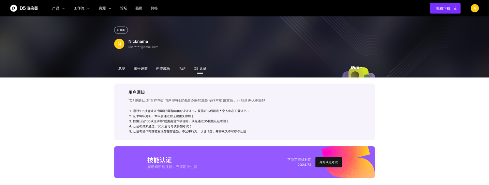Click the yellow user avatar in header
489x185 pixels.
point(474,8)
